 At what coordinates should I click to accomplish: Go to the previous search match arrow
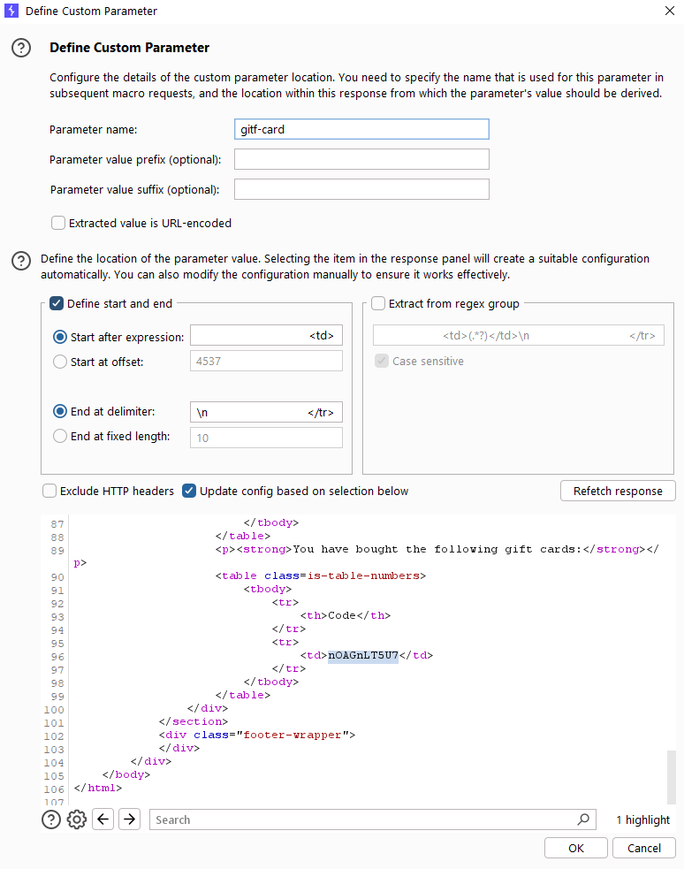[103, 819]
